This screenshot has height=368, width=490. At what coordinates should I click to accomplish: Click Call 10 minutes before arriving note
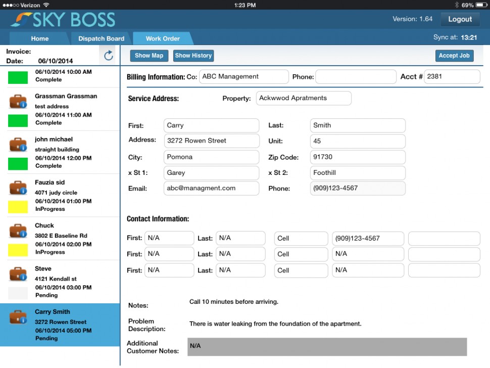(234, 302)
